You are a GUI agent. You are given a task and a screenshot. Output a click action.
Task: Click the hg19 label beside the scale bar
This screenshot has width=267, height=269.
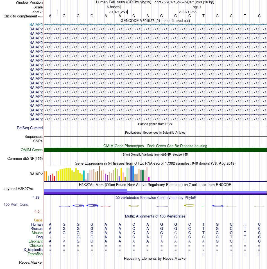196,7
